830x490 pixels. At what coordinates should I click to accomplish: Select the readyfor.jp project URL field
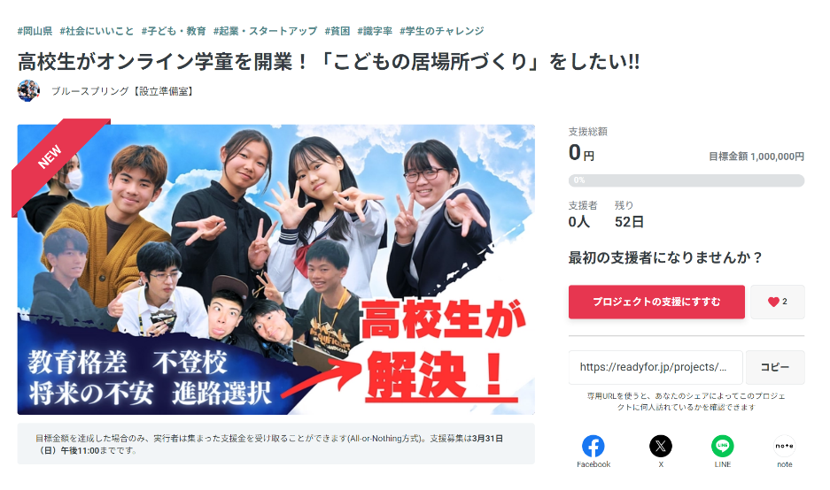(x=655, y=367)
